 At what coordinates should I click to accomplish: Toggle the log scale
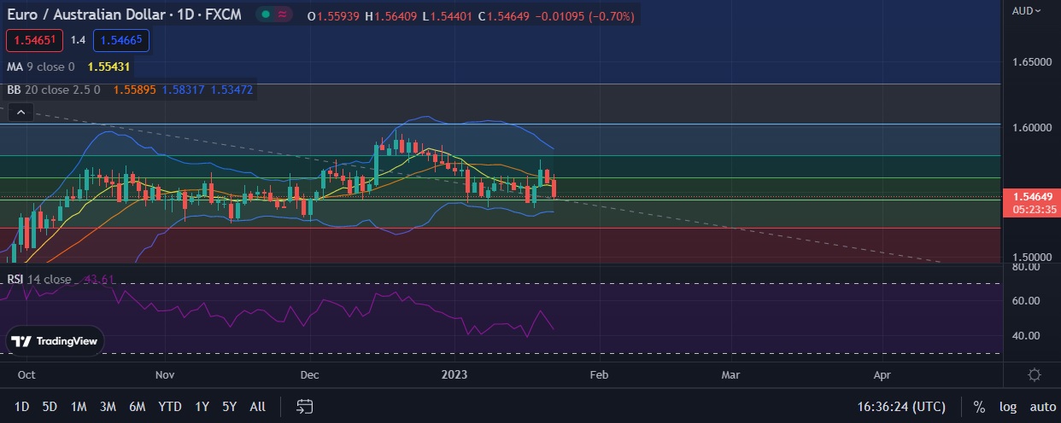[1006, 407]
